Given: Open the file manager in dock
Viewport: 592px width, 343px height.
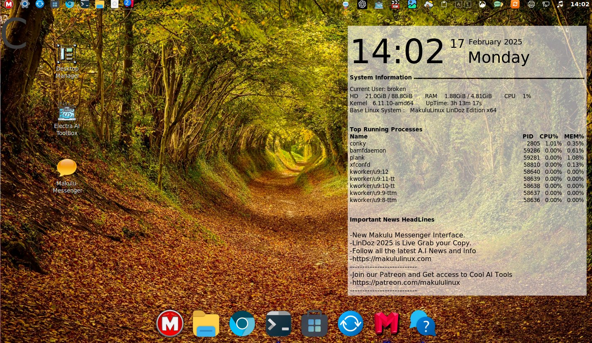Looking at the screenshot, I should [x=206, y=323].
